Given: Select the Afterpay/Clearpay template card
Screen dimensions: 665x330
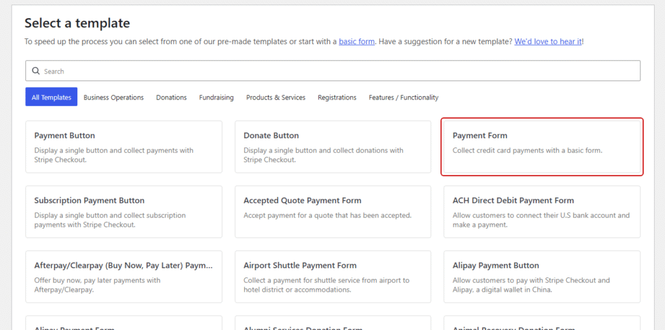Looking at the screenshot, I should (124, 277).
